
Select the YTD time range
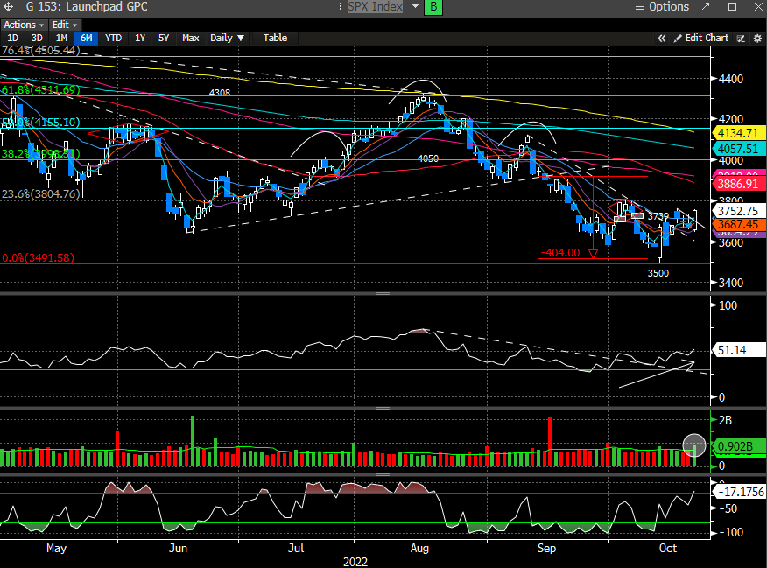point(114,38)
